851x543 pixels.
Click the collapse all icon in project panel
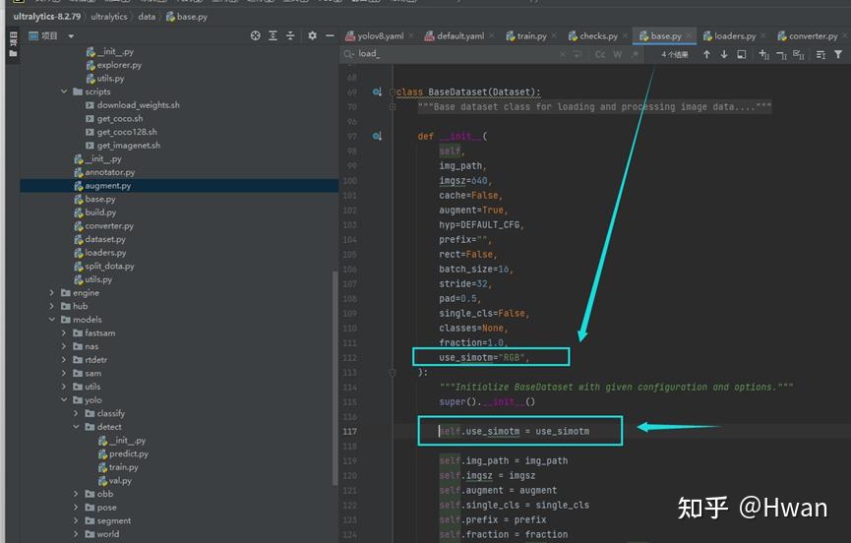pyautogui.click(x=290, y=35)
